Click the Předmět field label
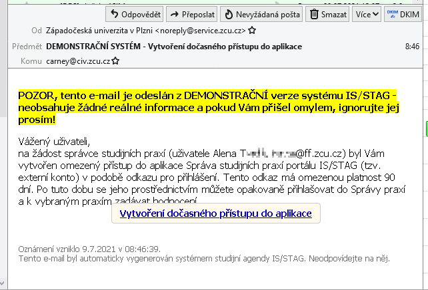 [x=27, y=47]
